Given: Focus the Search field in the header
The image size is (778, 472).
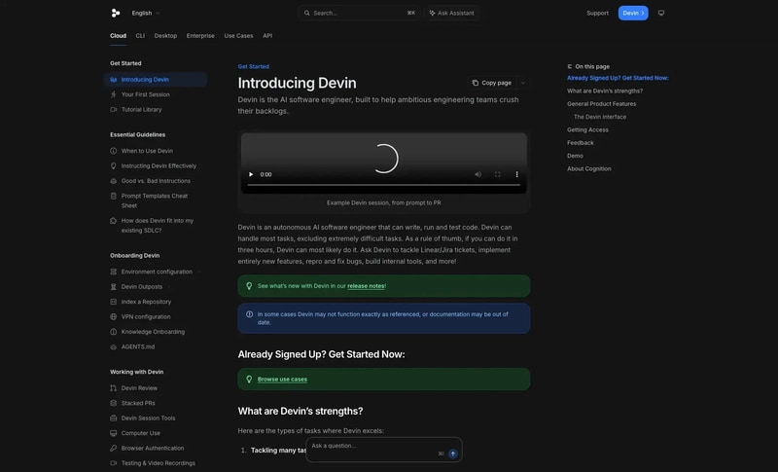Looking at the screenshot, I should pyautogui.click(x=359, y=13).
